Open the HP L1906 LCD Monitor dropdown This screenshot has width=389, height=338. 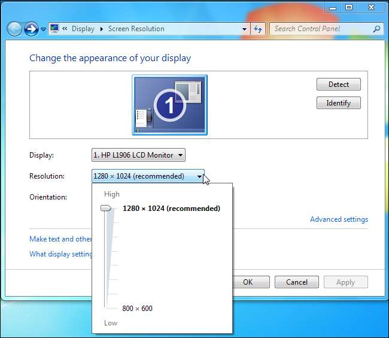click(138, 155)
